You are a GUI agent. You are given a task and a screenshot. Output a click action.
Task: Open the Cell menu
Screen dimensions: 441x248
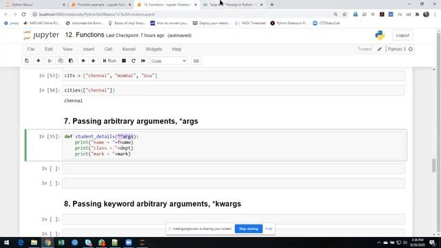tap(108, 49)
